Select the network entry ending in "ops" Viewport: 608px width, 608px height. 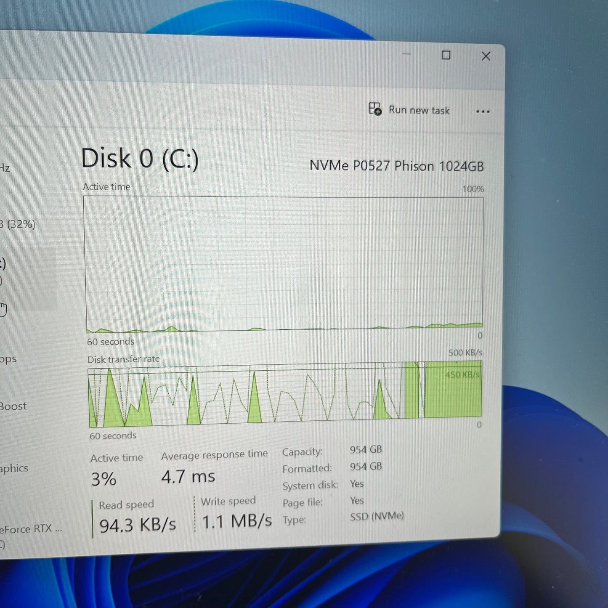click(x=8, y=359)
